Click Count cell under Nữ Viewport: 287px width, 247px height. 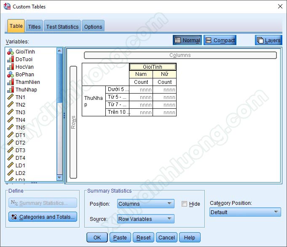(164, 82)
